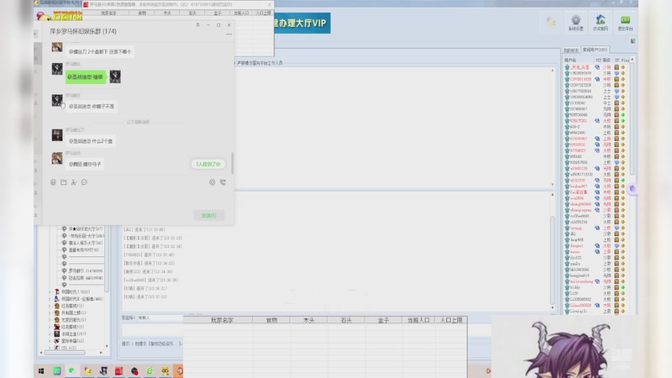Click the round live icon beside the phone icon

(x=213, y=182)
